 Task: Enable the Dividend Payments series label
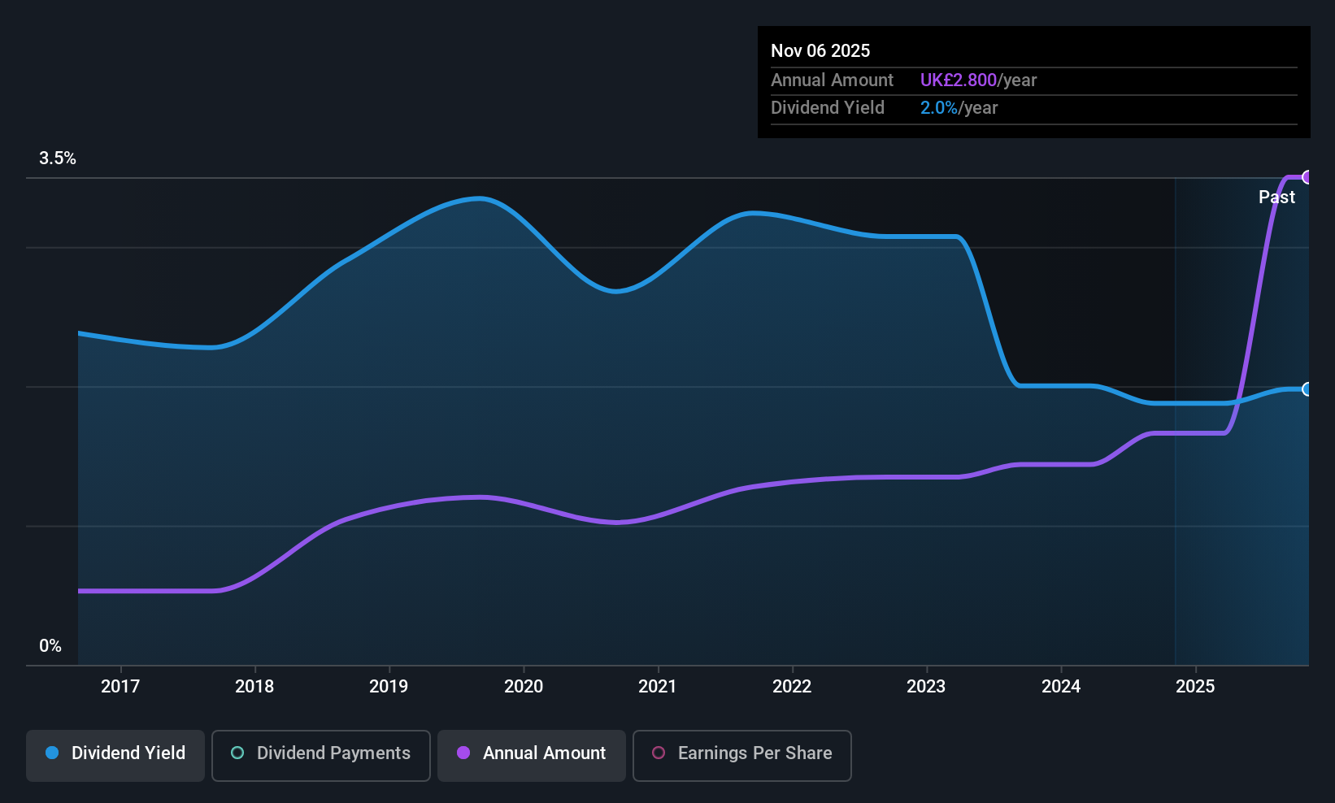[x=333, y=753]
